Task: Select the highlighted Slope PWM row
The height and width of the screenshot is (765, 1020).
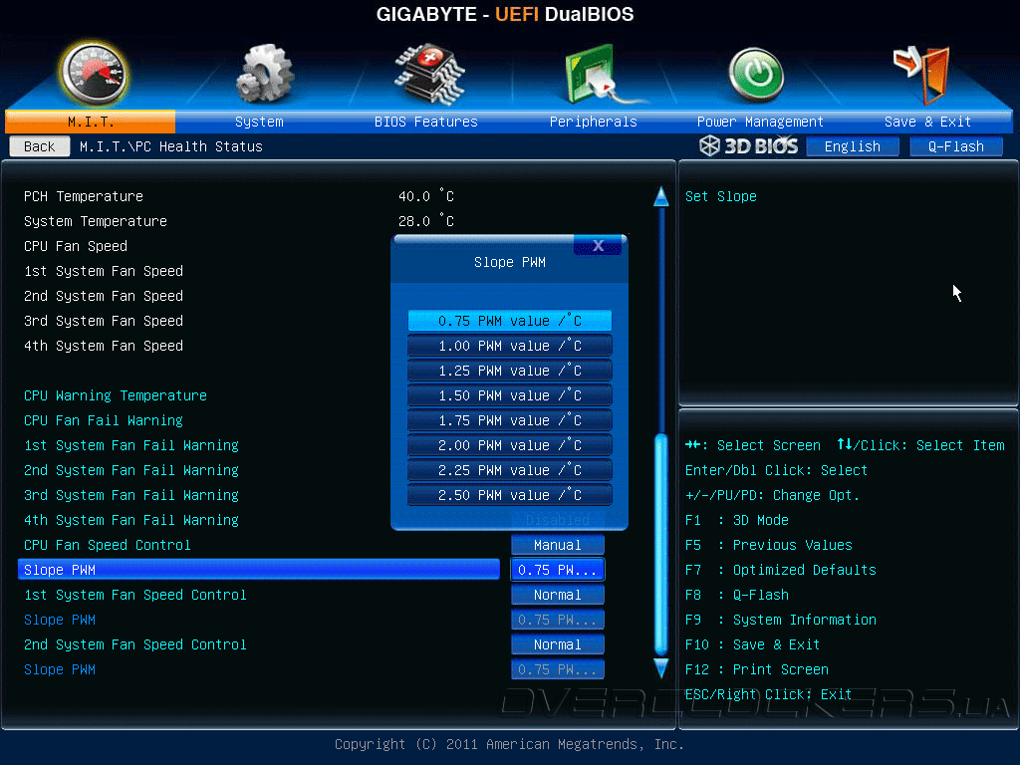Action: tap(259, 570)
